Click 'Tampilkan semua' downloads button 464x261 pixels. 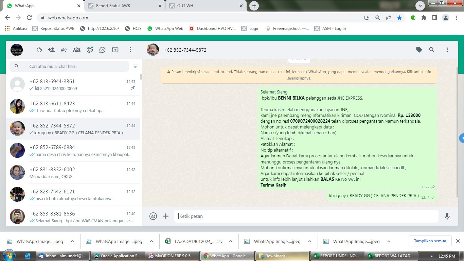(430, 241)
